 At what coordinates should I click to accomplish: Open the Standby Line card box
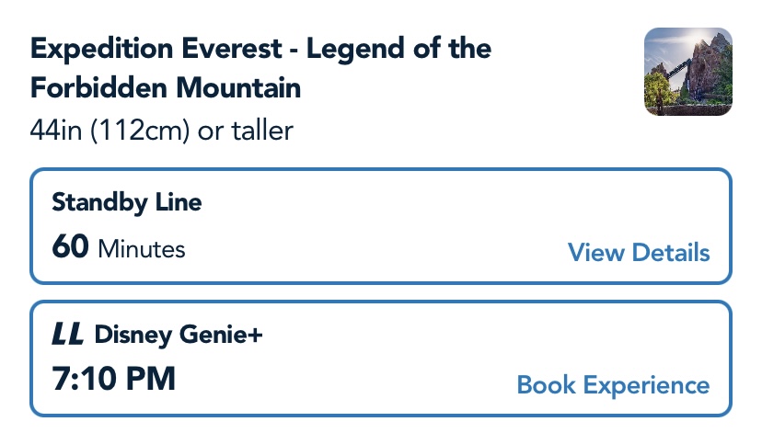(381, 226)
